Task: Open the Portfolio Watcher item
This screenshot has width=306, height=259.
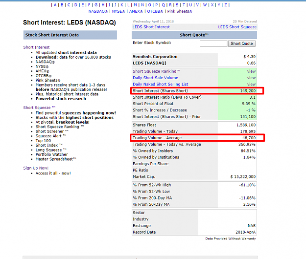Action: (x=51, y=154)
